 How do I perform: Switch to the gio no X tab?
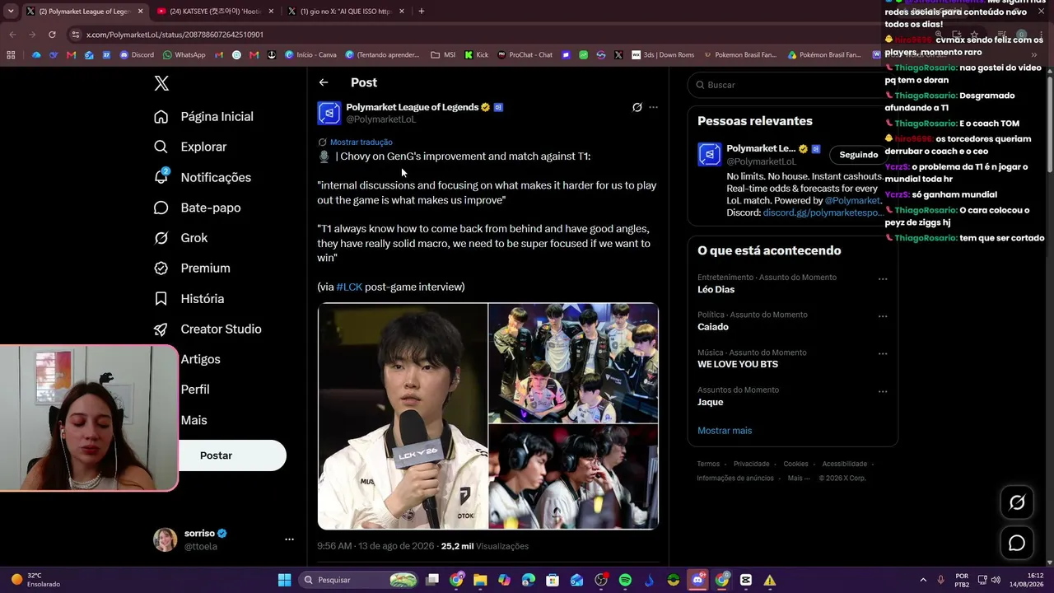pos(346,12)
